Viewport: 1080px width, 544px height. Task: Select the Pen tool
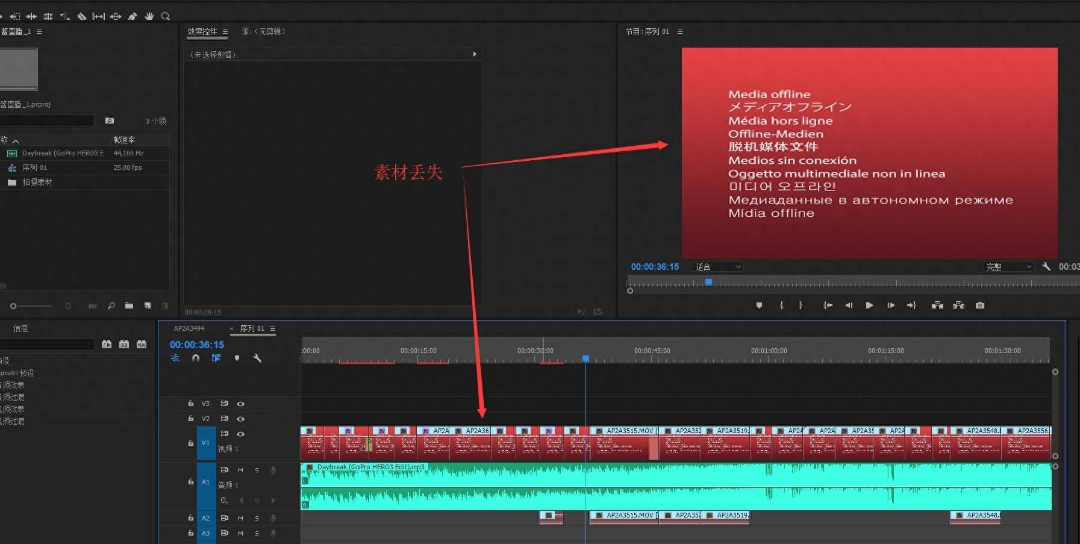(x=133, y=16)
